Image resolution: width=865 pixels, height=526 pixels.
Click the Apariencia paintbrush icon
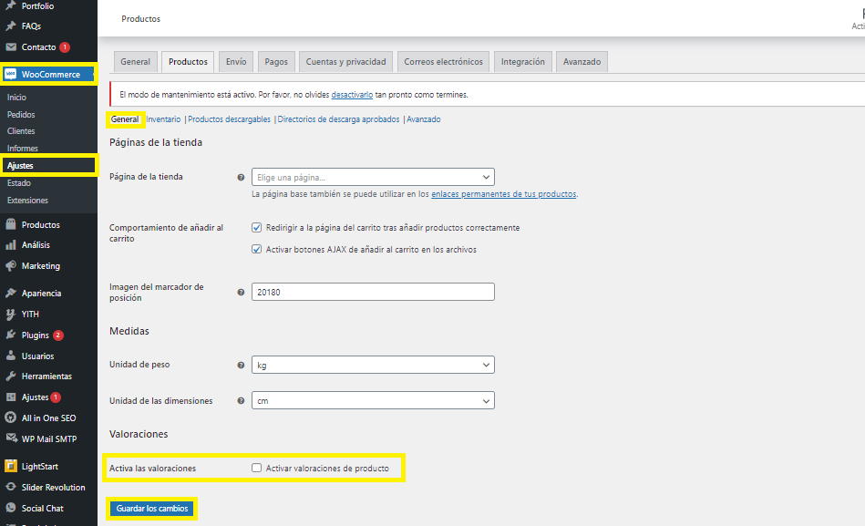[11, 294]
